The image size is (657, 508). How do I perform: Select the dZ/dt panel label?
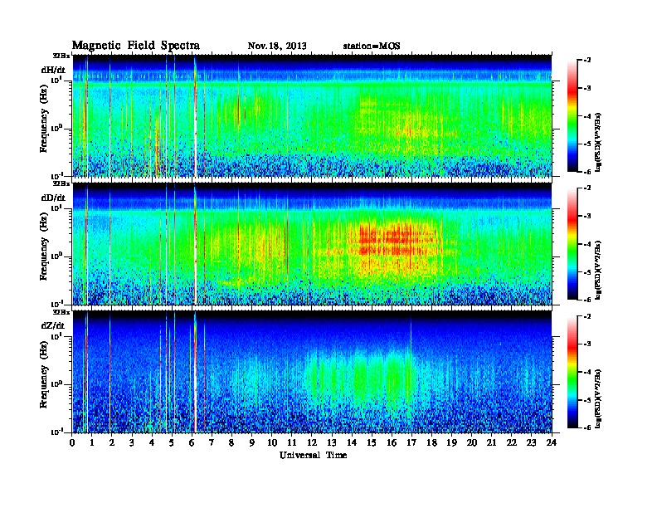[x=53, y=325]
